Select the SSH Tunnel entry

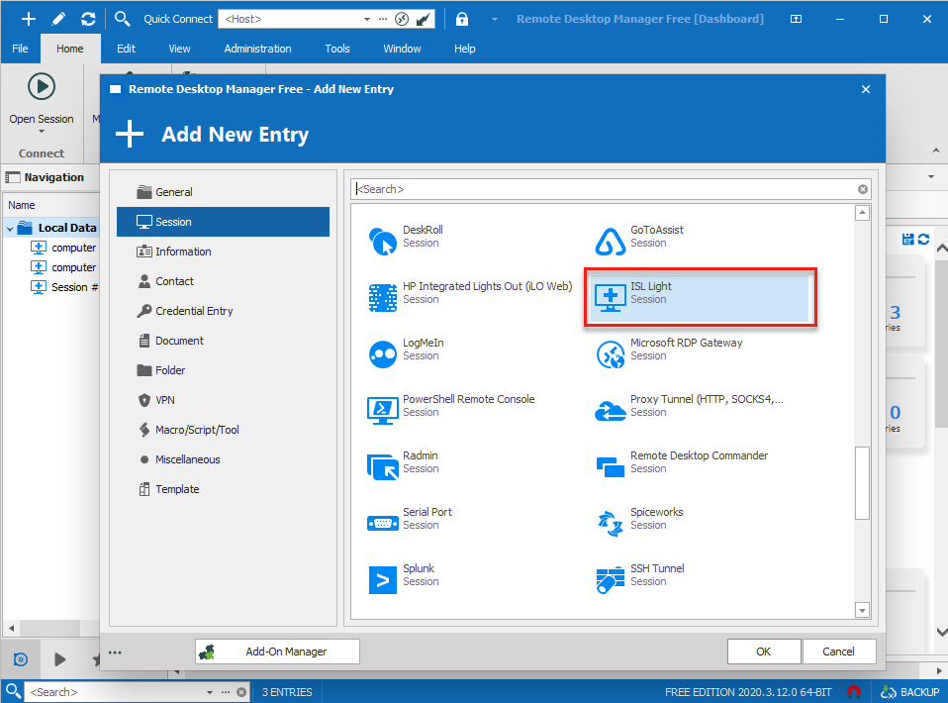coord(657,575)
